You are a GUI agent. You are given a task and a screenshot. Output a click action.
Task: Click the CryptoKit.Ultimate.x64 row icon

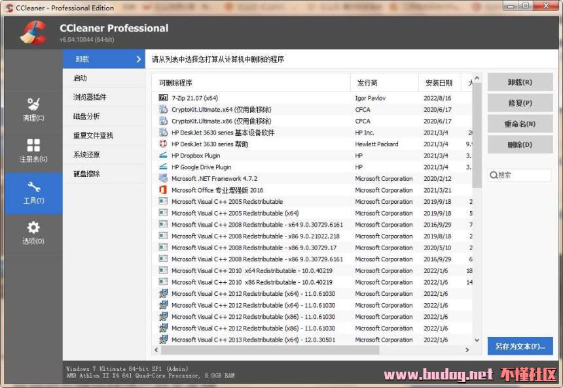click(163, 109)
